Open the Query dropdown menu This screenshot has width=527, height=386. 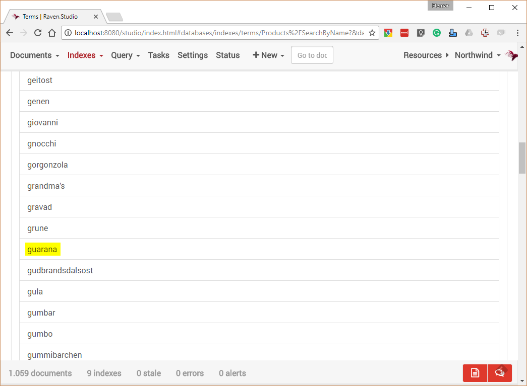tap(126, 55)
